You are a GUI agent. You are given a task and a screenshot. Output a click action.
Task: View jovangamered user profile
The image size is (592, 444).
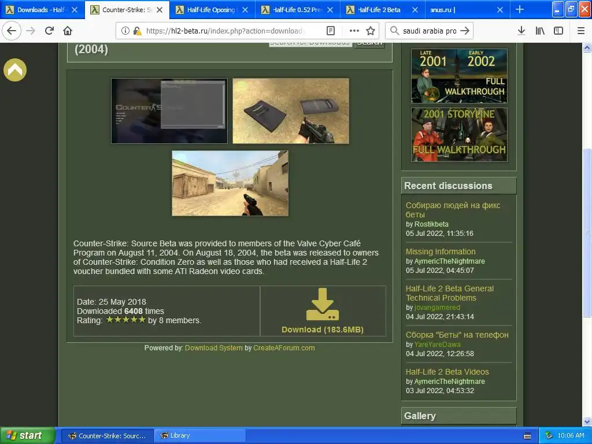[437, 308]
